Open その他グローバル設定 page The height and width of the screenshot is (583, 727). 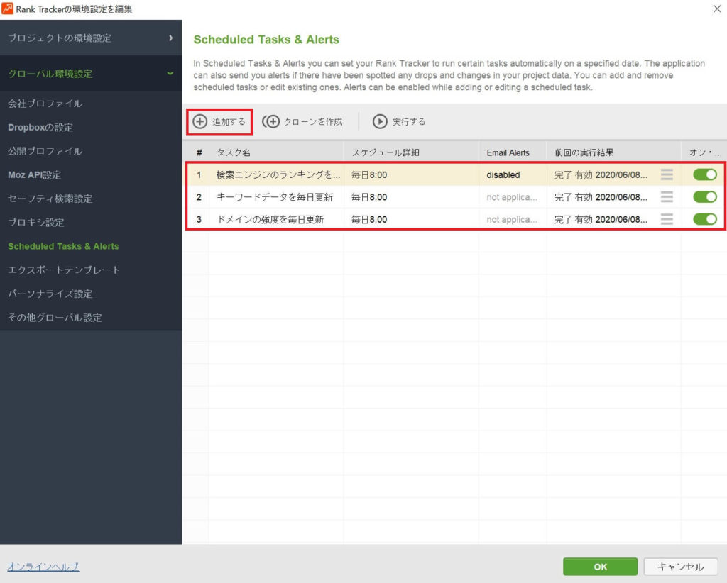[55, 318]
